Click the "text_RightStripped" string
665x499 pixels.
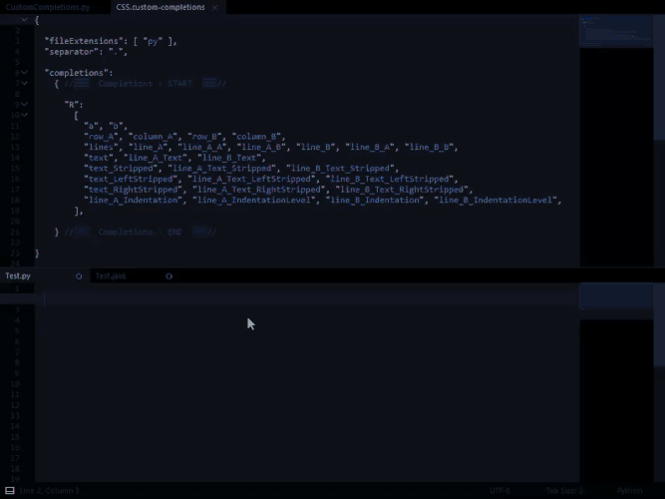tap(133, 190)
